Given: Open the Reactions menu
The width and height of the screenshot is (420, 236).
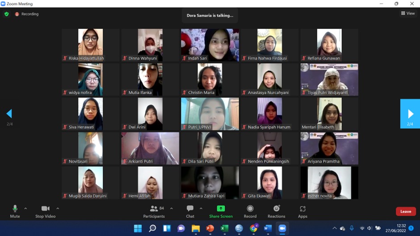Looking at the screenshot, I should 276,211.
